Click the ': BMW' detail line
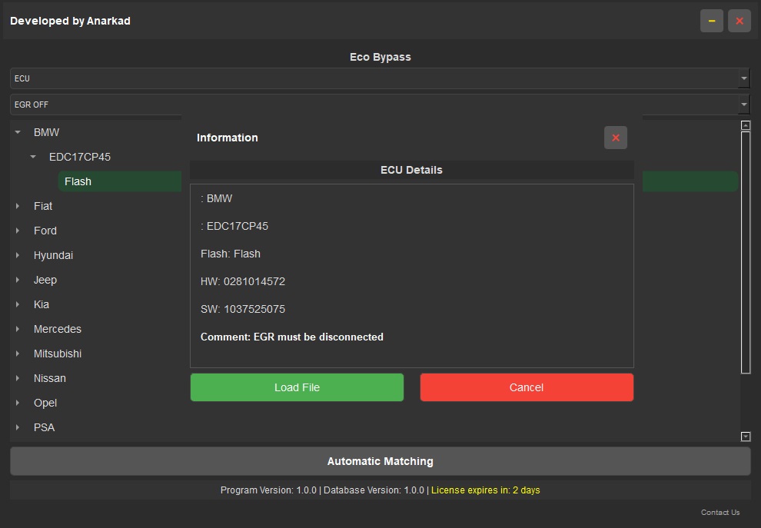The image size is (761, 528). [217, 198]
